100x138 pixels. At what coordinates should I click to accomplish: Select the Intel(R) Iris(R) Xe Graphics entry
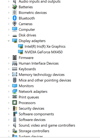(45, 47)
